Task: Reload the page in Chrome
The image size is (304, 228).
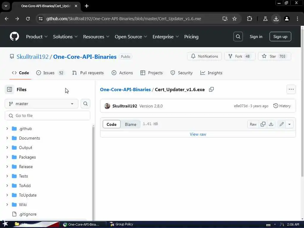Action: [x=28, y=19]
